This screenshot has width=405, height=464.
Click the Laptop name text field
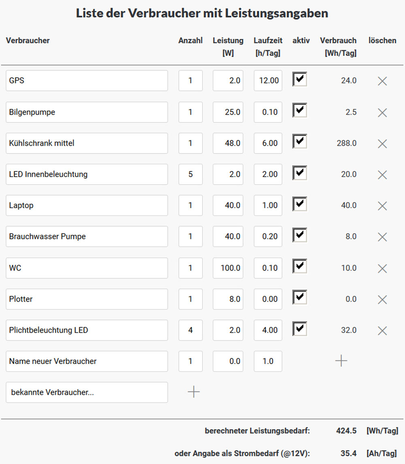tap(87, 206)
